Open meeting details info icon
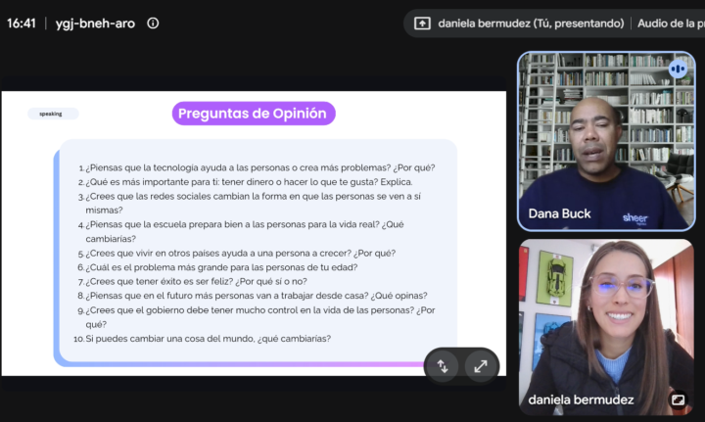 point(153,23)
